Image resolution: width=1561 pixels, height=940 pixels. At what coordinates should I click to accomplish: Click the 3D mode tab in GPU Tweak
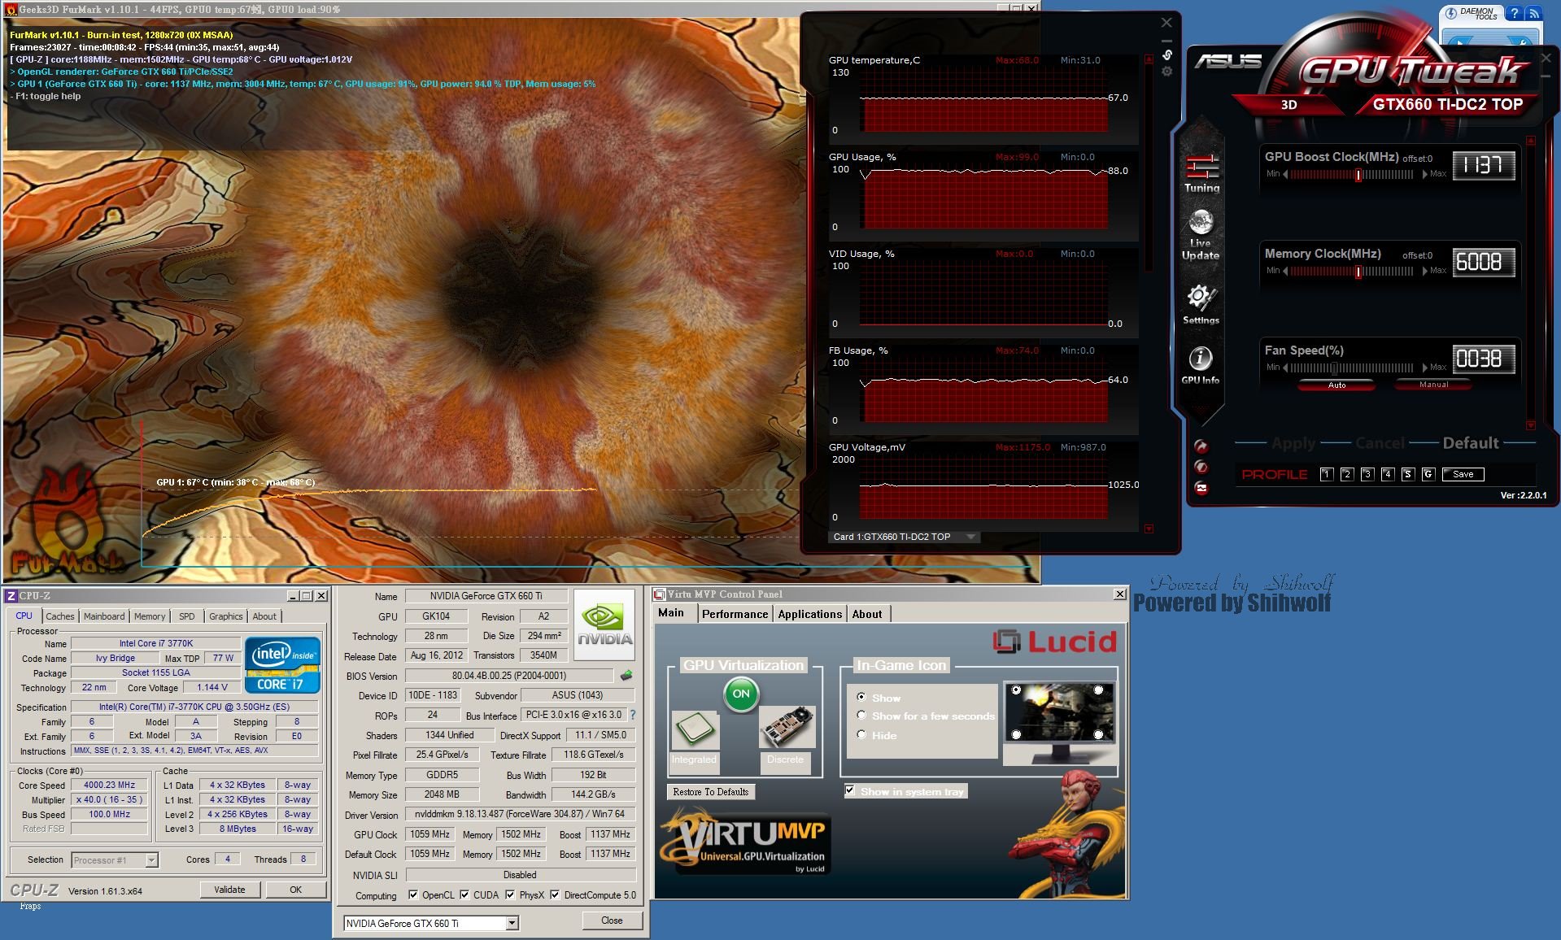tap(1288, 105)
